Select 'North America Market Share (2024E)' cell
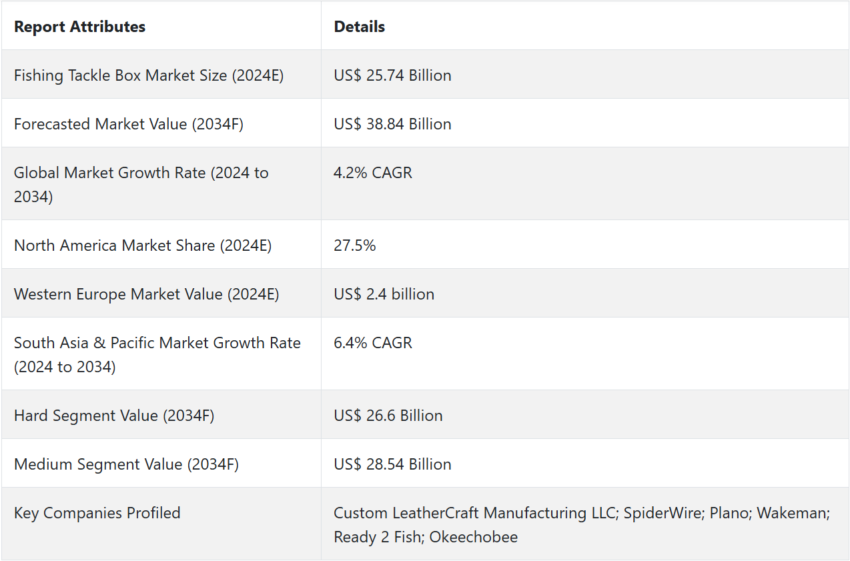Image resolution: width=850 pixels, height=561 pixels. tap(143, 245)
